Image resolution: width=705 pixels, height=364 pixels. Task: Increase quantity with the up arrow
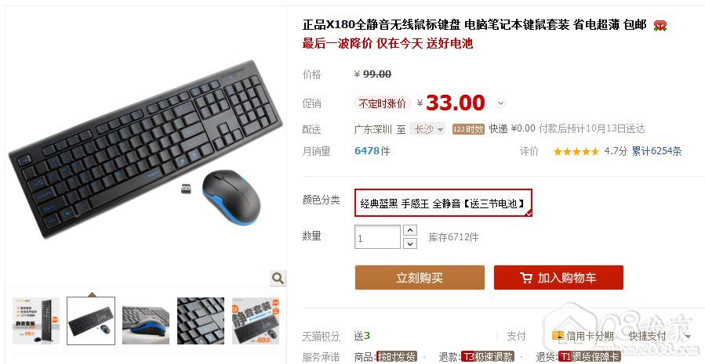point(410,230)
